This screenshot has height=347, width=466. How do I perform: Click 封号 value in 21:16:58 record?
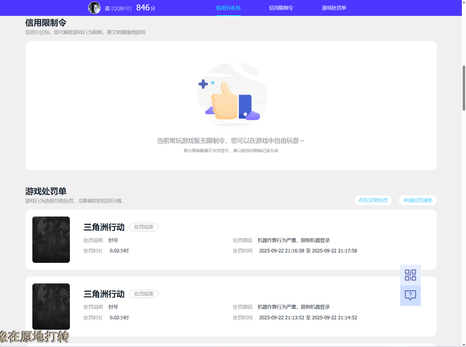pos(113,240)
